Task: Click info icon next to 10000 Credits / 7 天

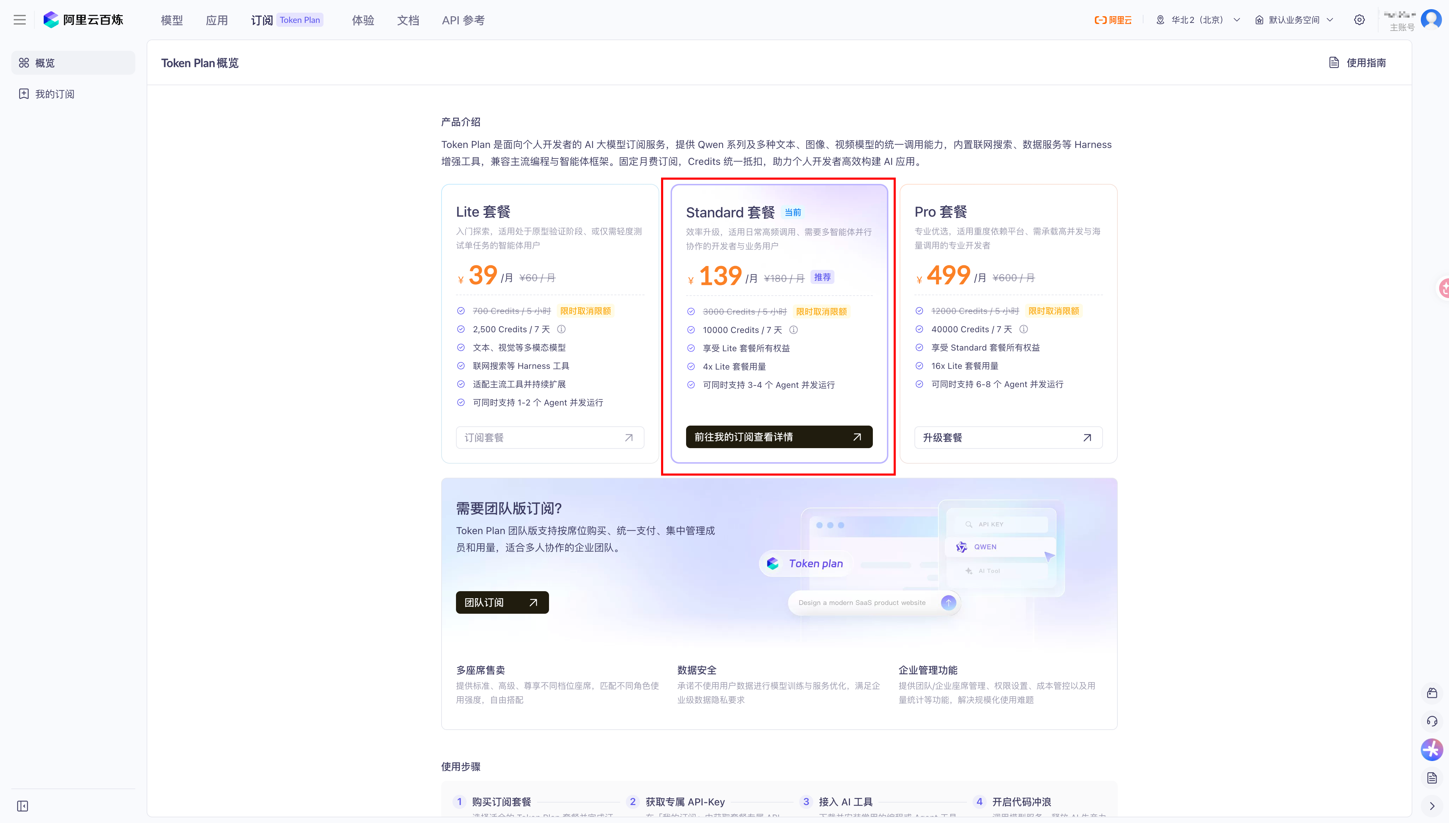Action: coord(794,329)
